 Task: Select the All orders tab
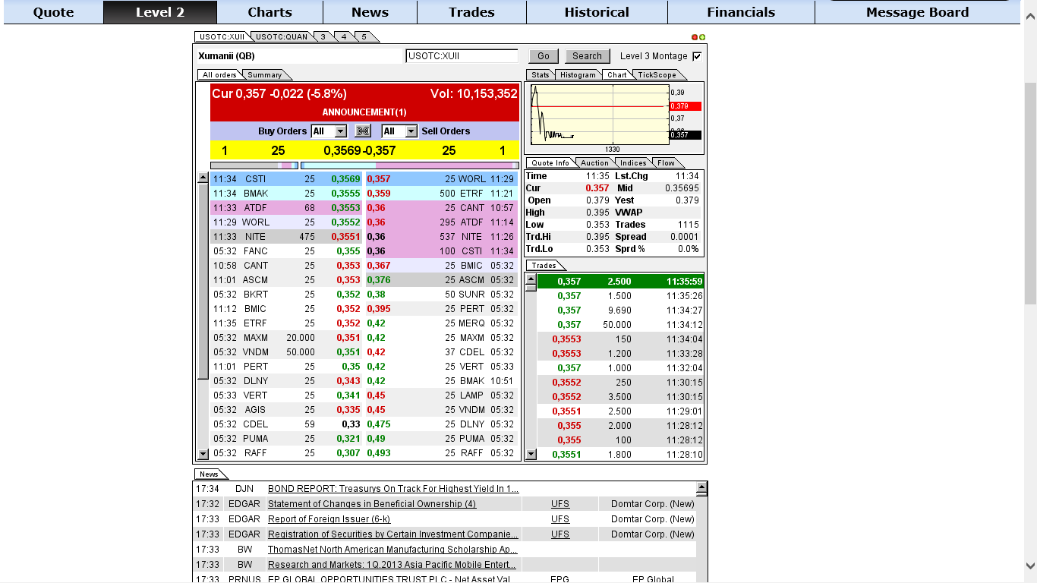tap(219, 75)
